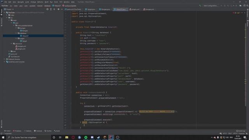
Task: Open the Windows Start menu
Action: [x=3, y=137]
